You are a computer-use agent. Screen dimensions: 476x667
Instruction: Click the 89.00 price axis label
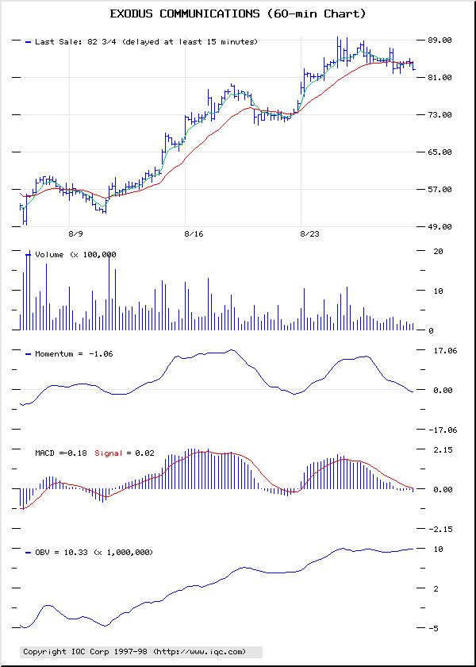[x=440, y=40]
